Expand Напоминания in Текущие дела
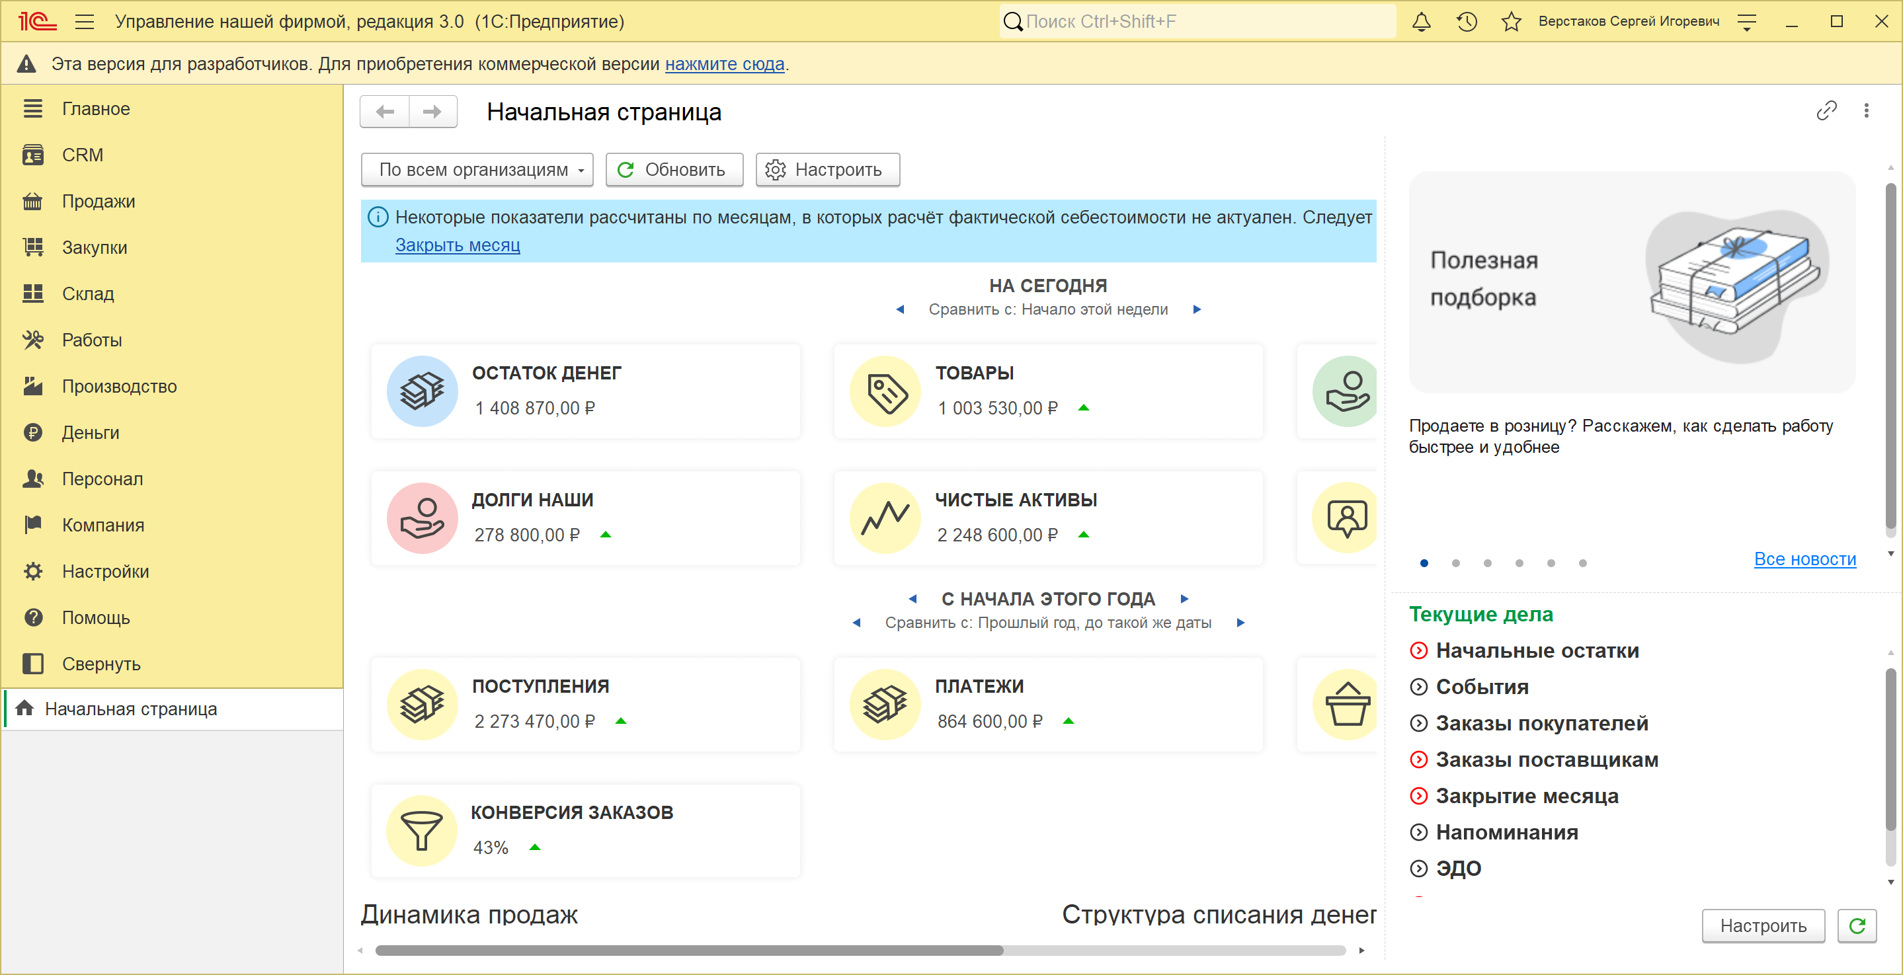This screenshot has height=975, width=1903. pyautogui.click(x=1418, y=832)
